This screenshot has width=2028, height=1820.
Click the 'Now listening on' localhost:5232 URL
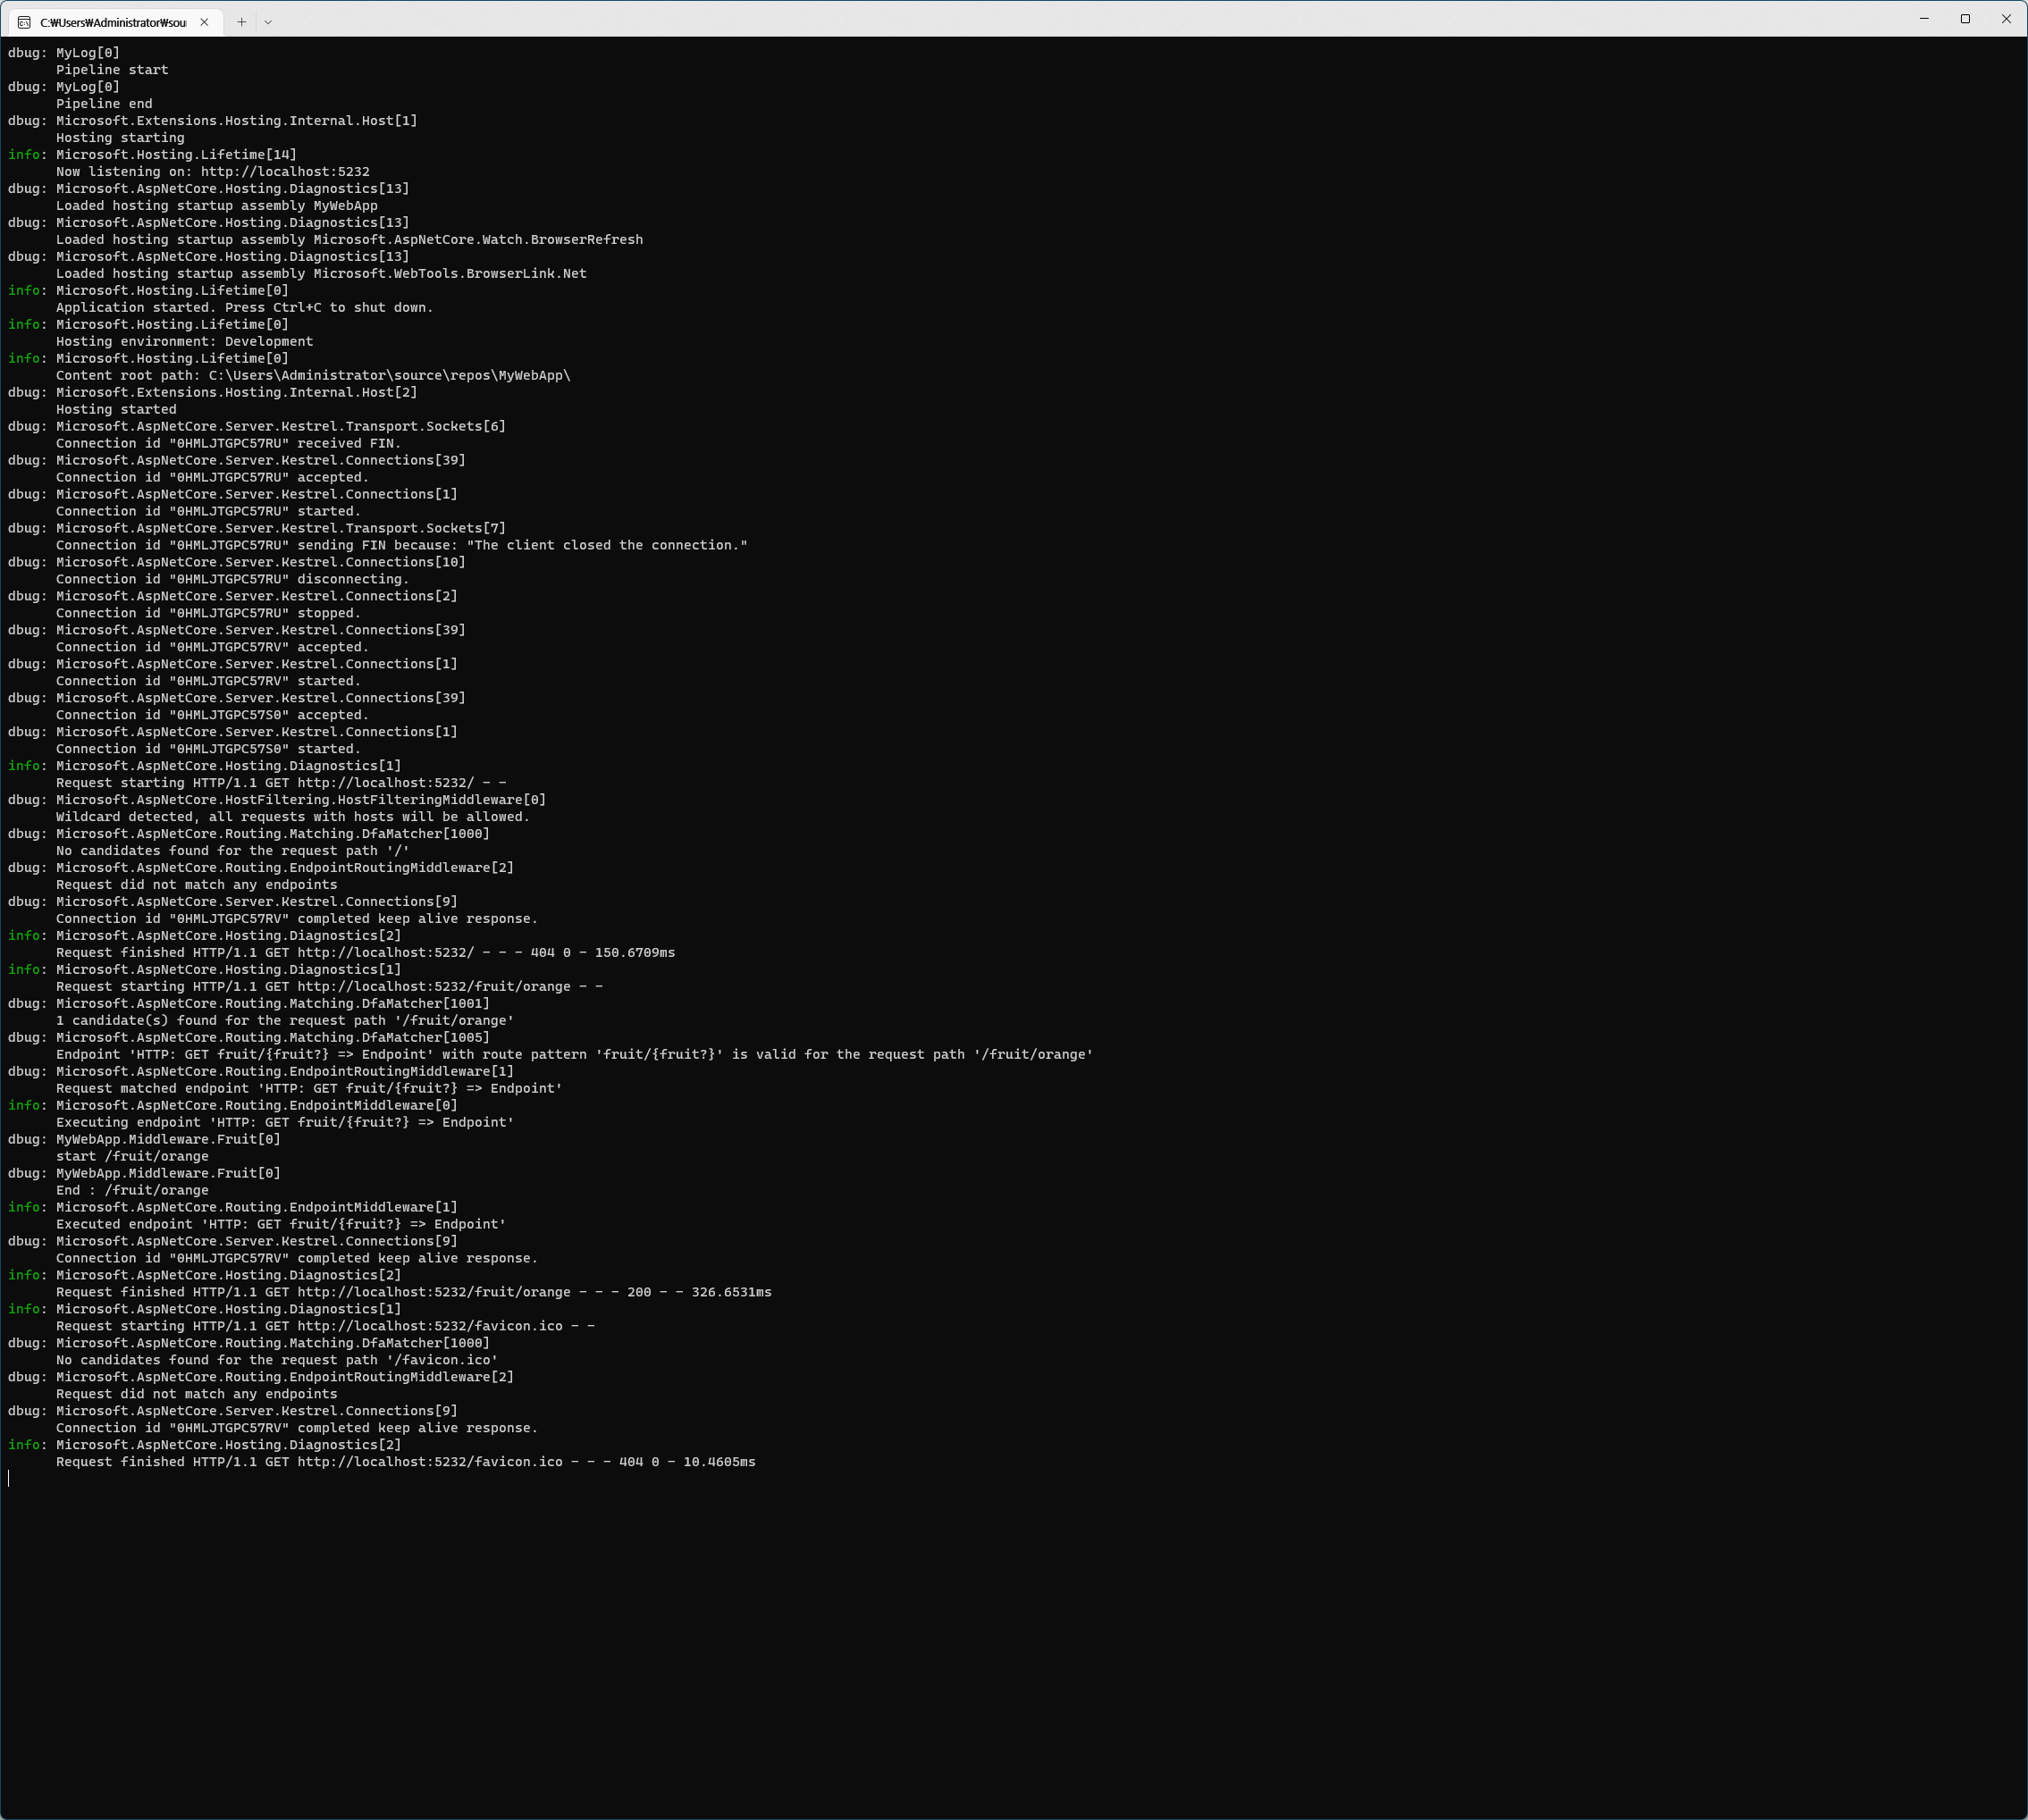pos(285,172)
